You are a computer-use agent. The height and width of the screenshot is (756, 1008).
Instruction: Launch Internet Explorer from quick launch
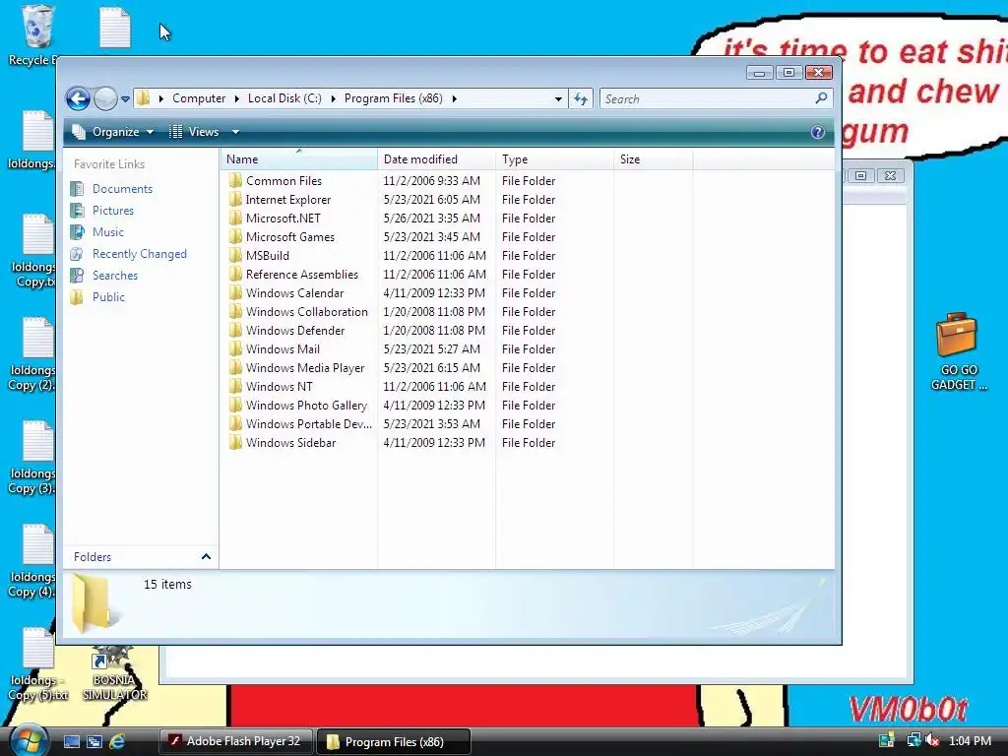point(117,741)
